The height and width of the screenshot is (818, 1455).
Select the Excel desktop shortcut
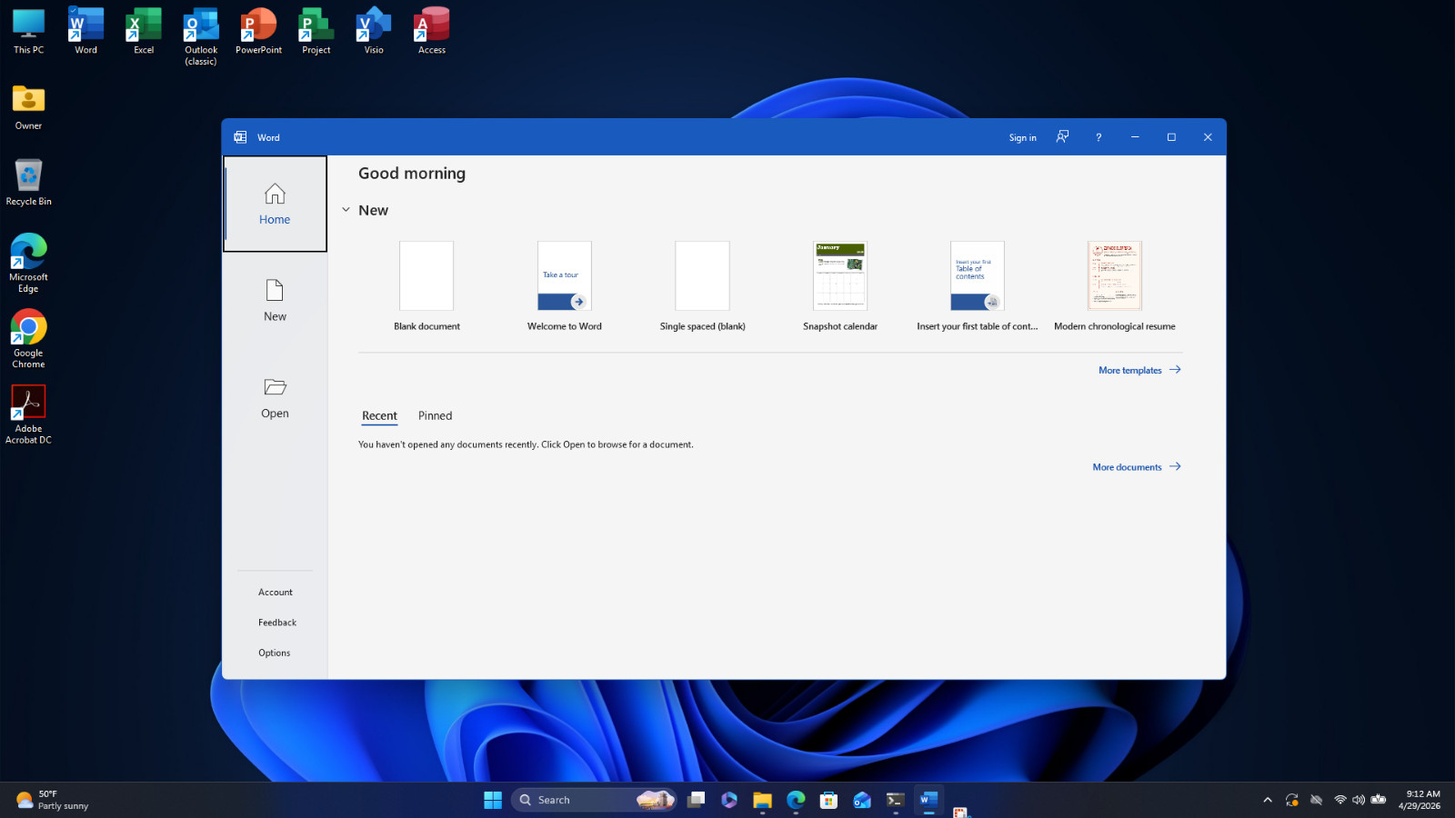click(144, 32)
